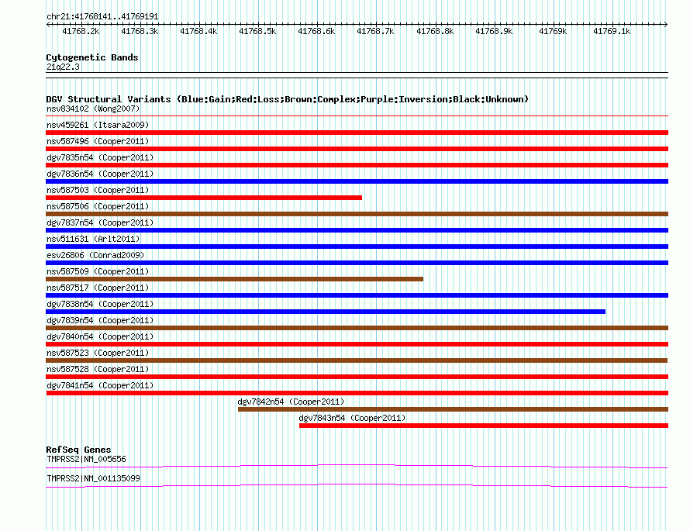Click dgv7838n54 (Cooper2011) label
Screen dimensions: 690x531
pyautogui.click(x=100, y=304)
